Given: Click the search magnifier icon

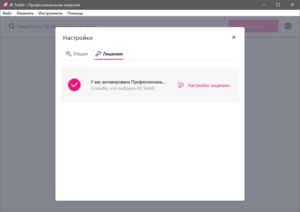Looking at the screenshot, I should [12, 26].
